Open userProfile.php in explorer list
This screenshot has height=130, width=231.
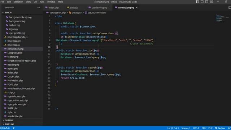tap(15, 116)
